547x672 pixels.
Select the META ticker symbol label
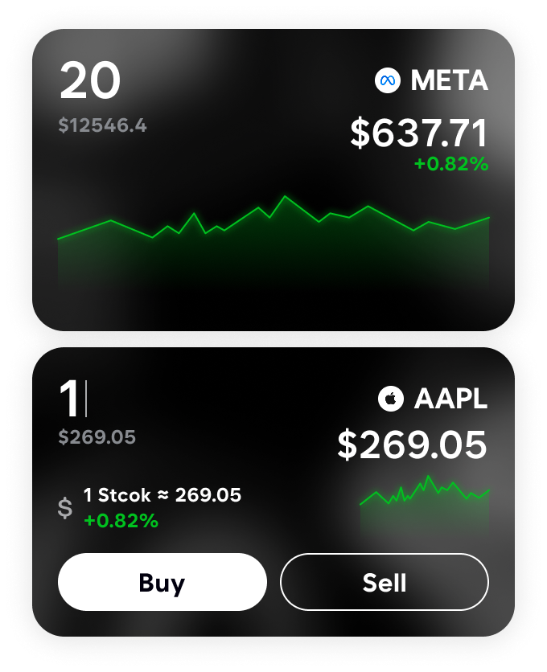448,80
